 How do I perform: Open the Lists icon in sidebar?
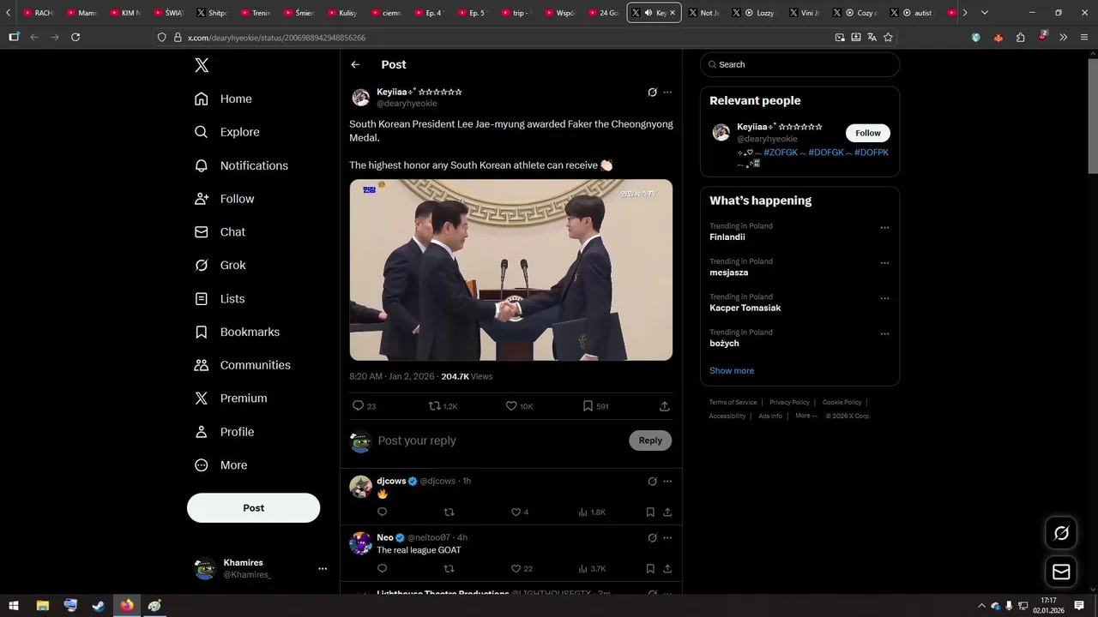202,299
